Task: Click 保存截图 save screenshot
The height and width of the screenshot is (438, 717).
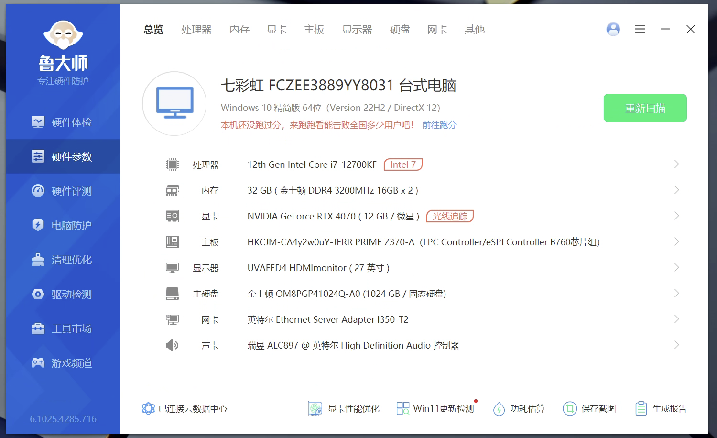Action: point(589,408)
